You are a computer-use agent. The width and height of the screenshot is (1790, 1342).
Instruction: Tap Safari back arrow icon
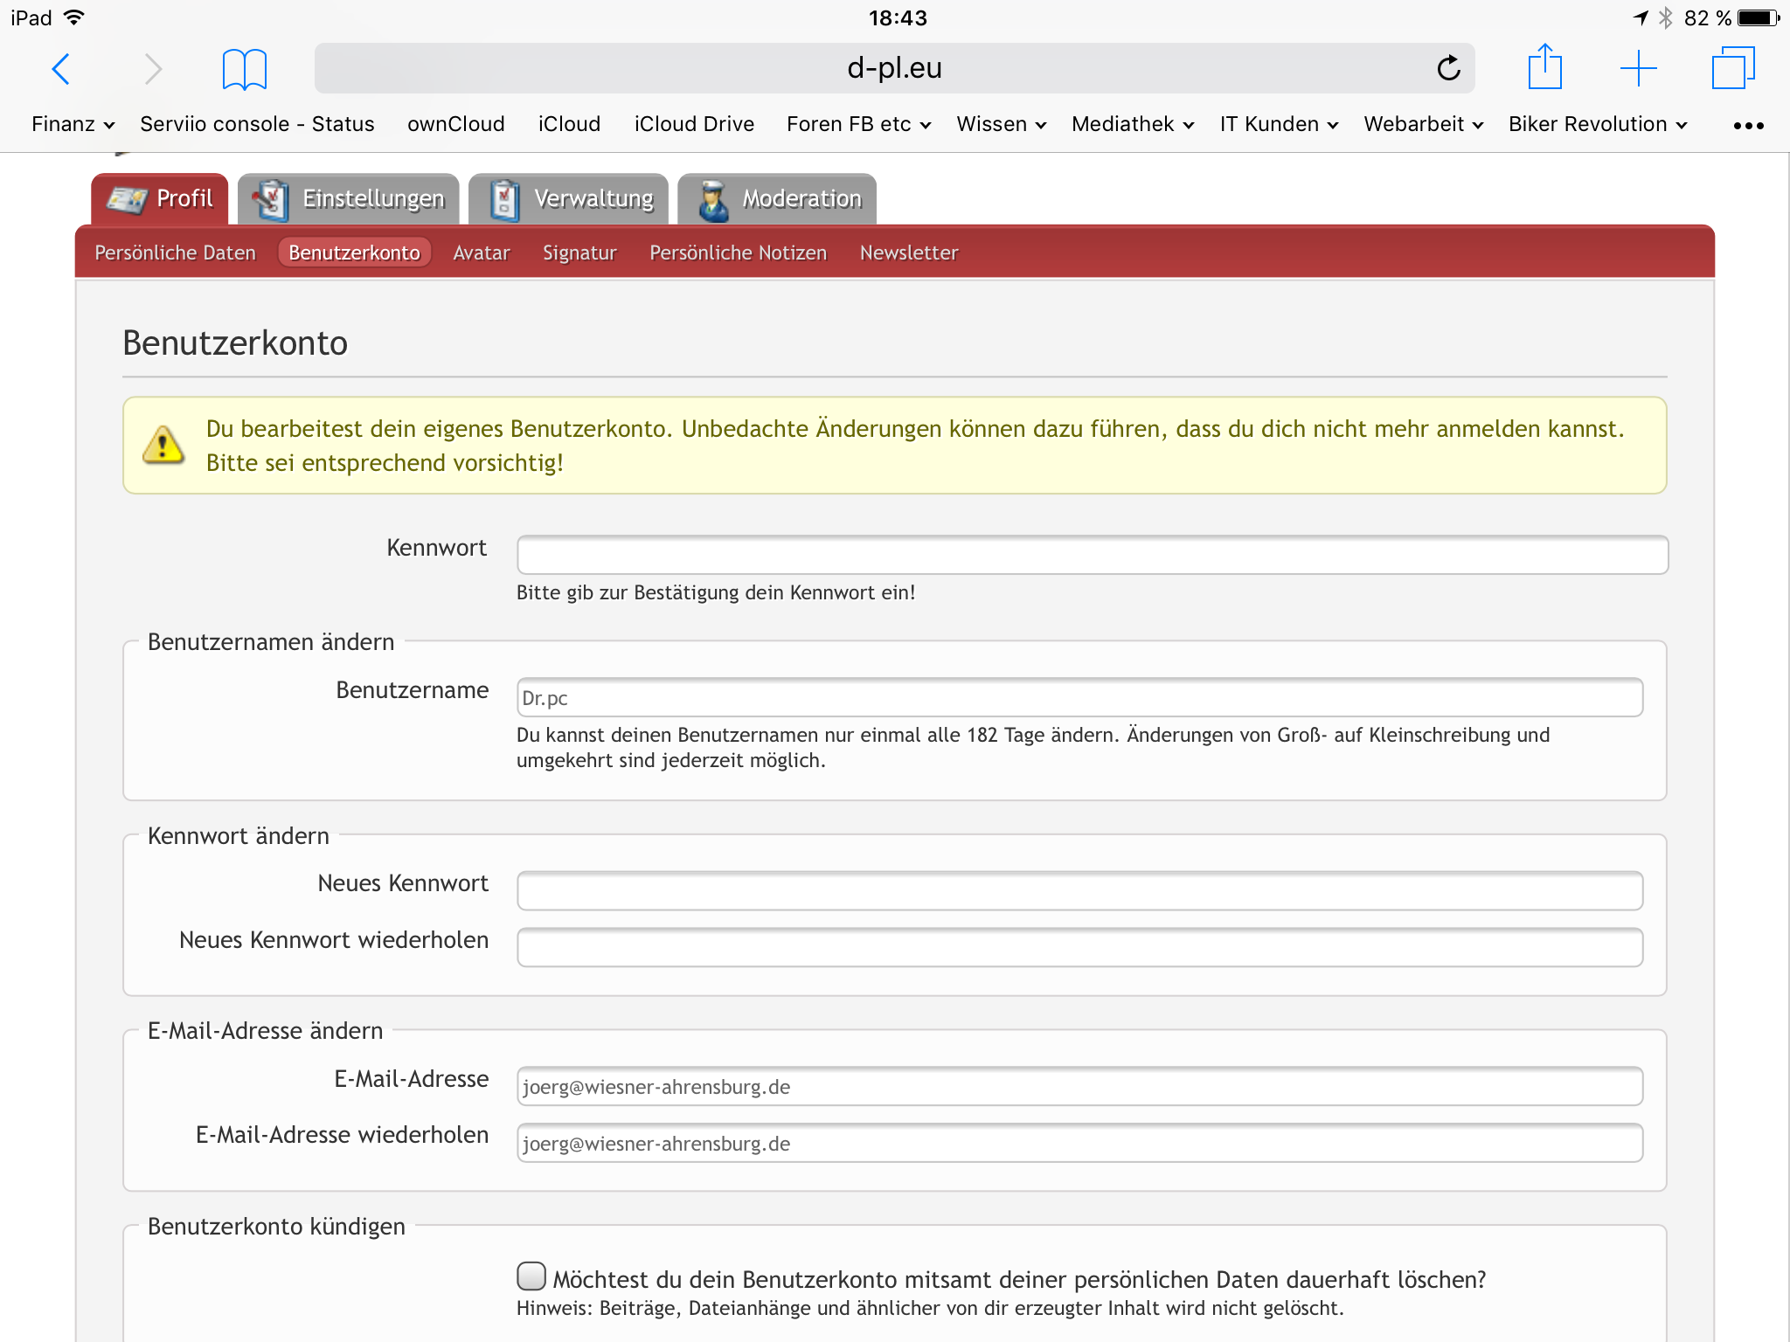tap(60, 68)
